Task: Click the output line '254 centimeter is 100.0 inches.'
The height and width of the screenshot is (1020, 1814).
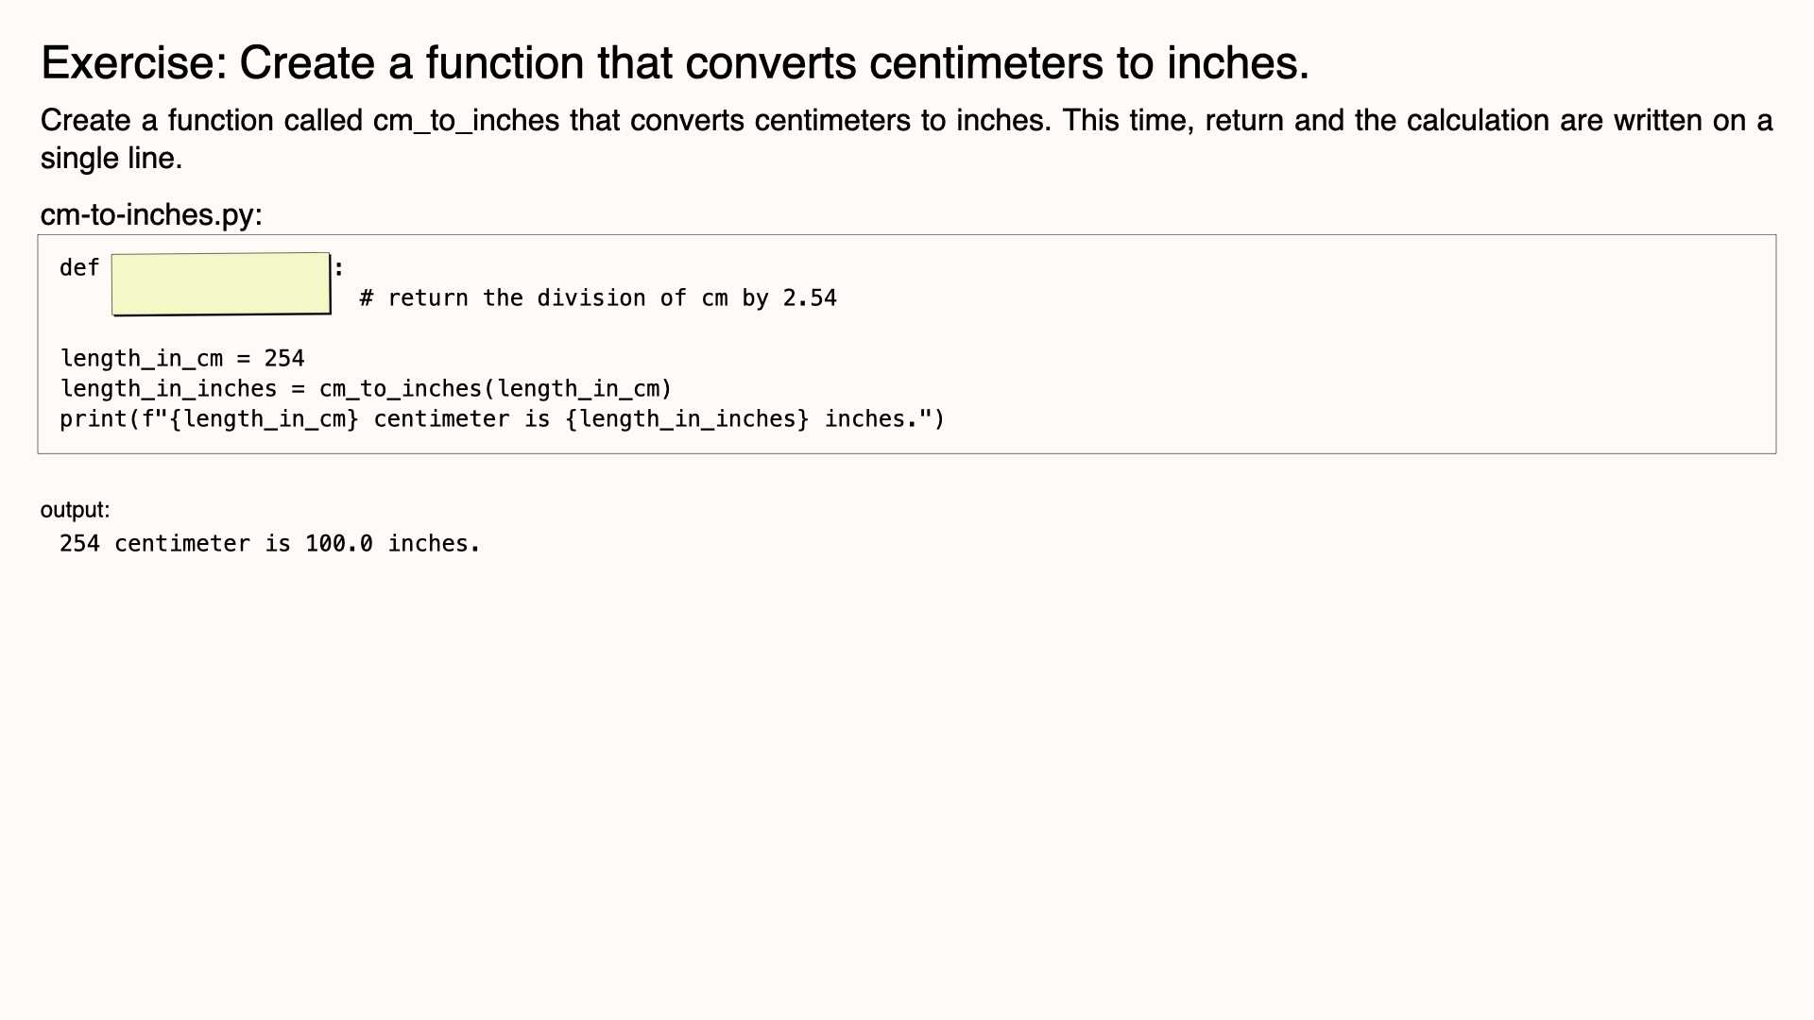Action: [270, 544]
